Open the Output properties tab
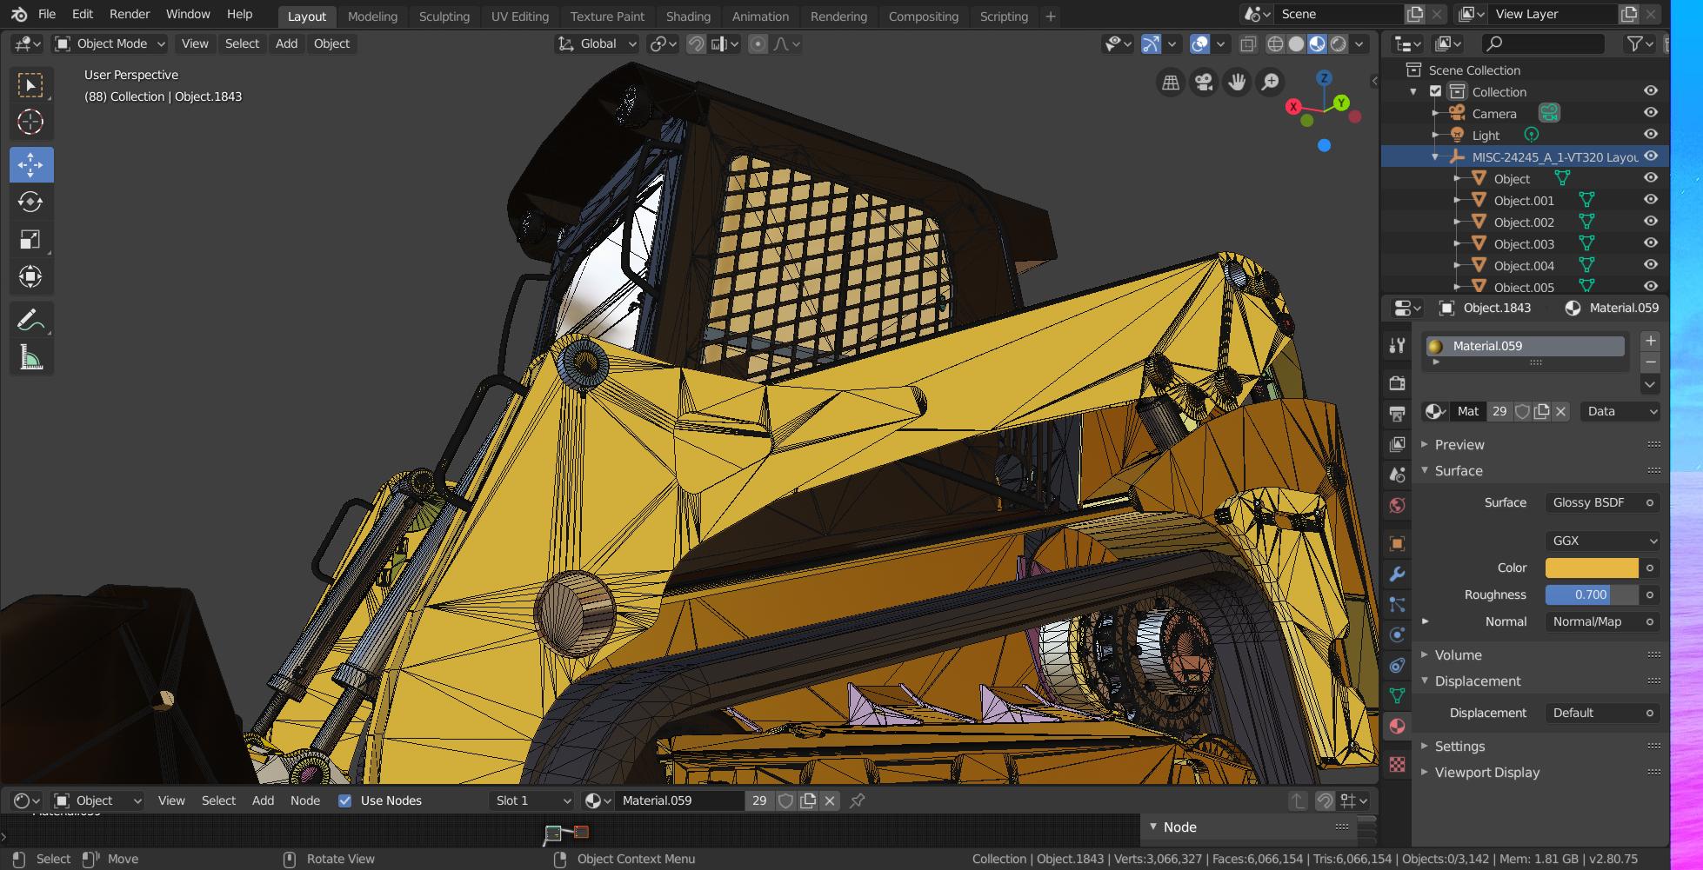This screenshot has width=1703, height=870. coord(1397,414)
